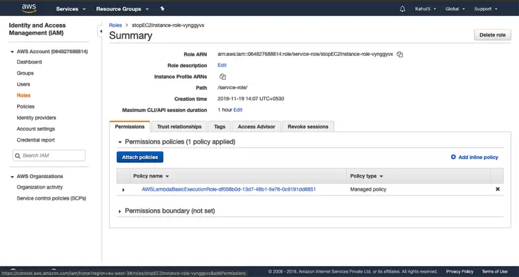Collapse the AWS Account section
Screen dimensions: 519x277
tap(12, 52)
